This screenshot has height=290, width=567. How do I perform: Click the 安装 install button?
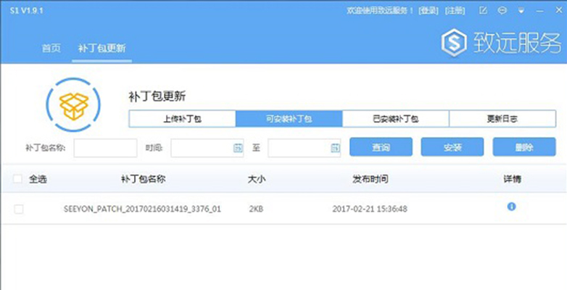point(452,146)
